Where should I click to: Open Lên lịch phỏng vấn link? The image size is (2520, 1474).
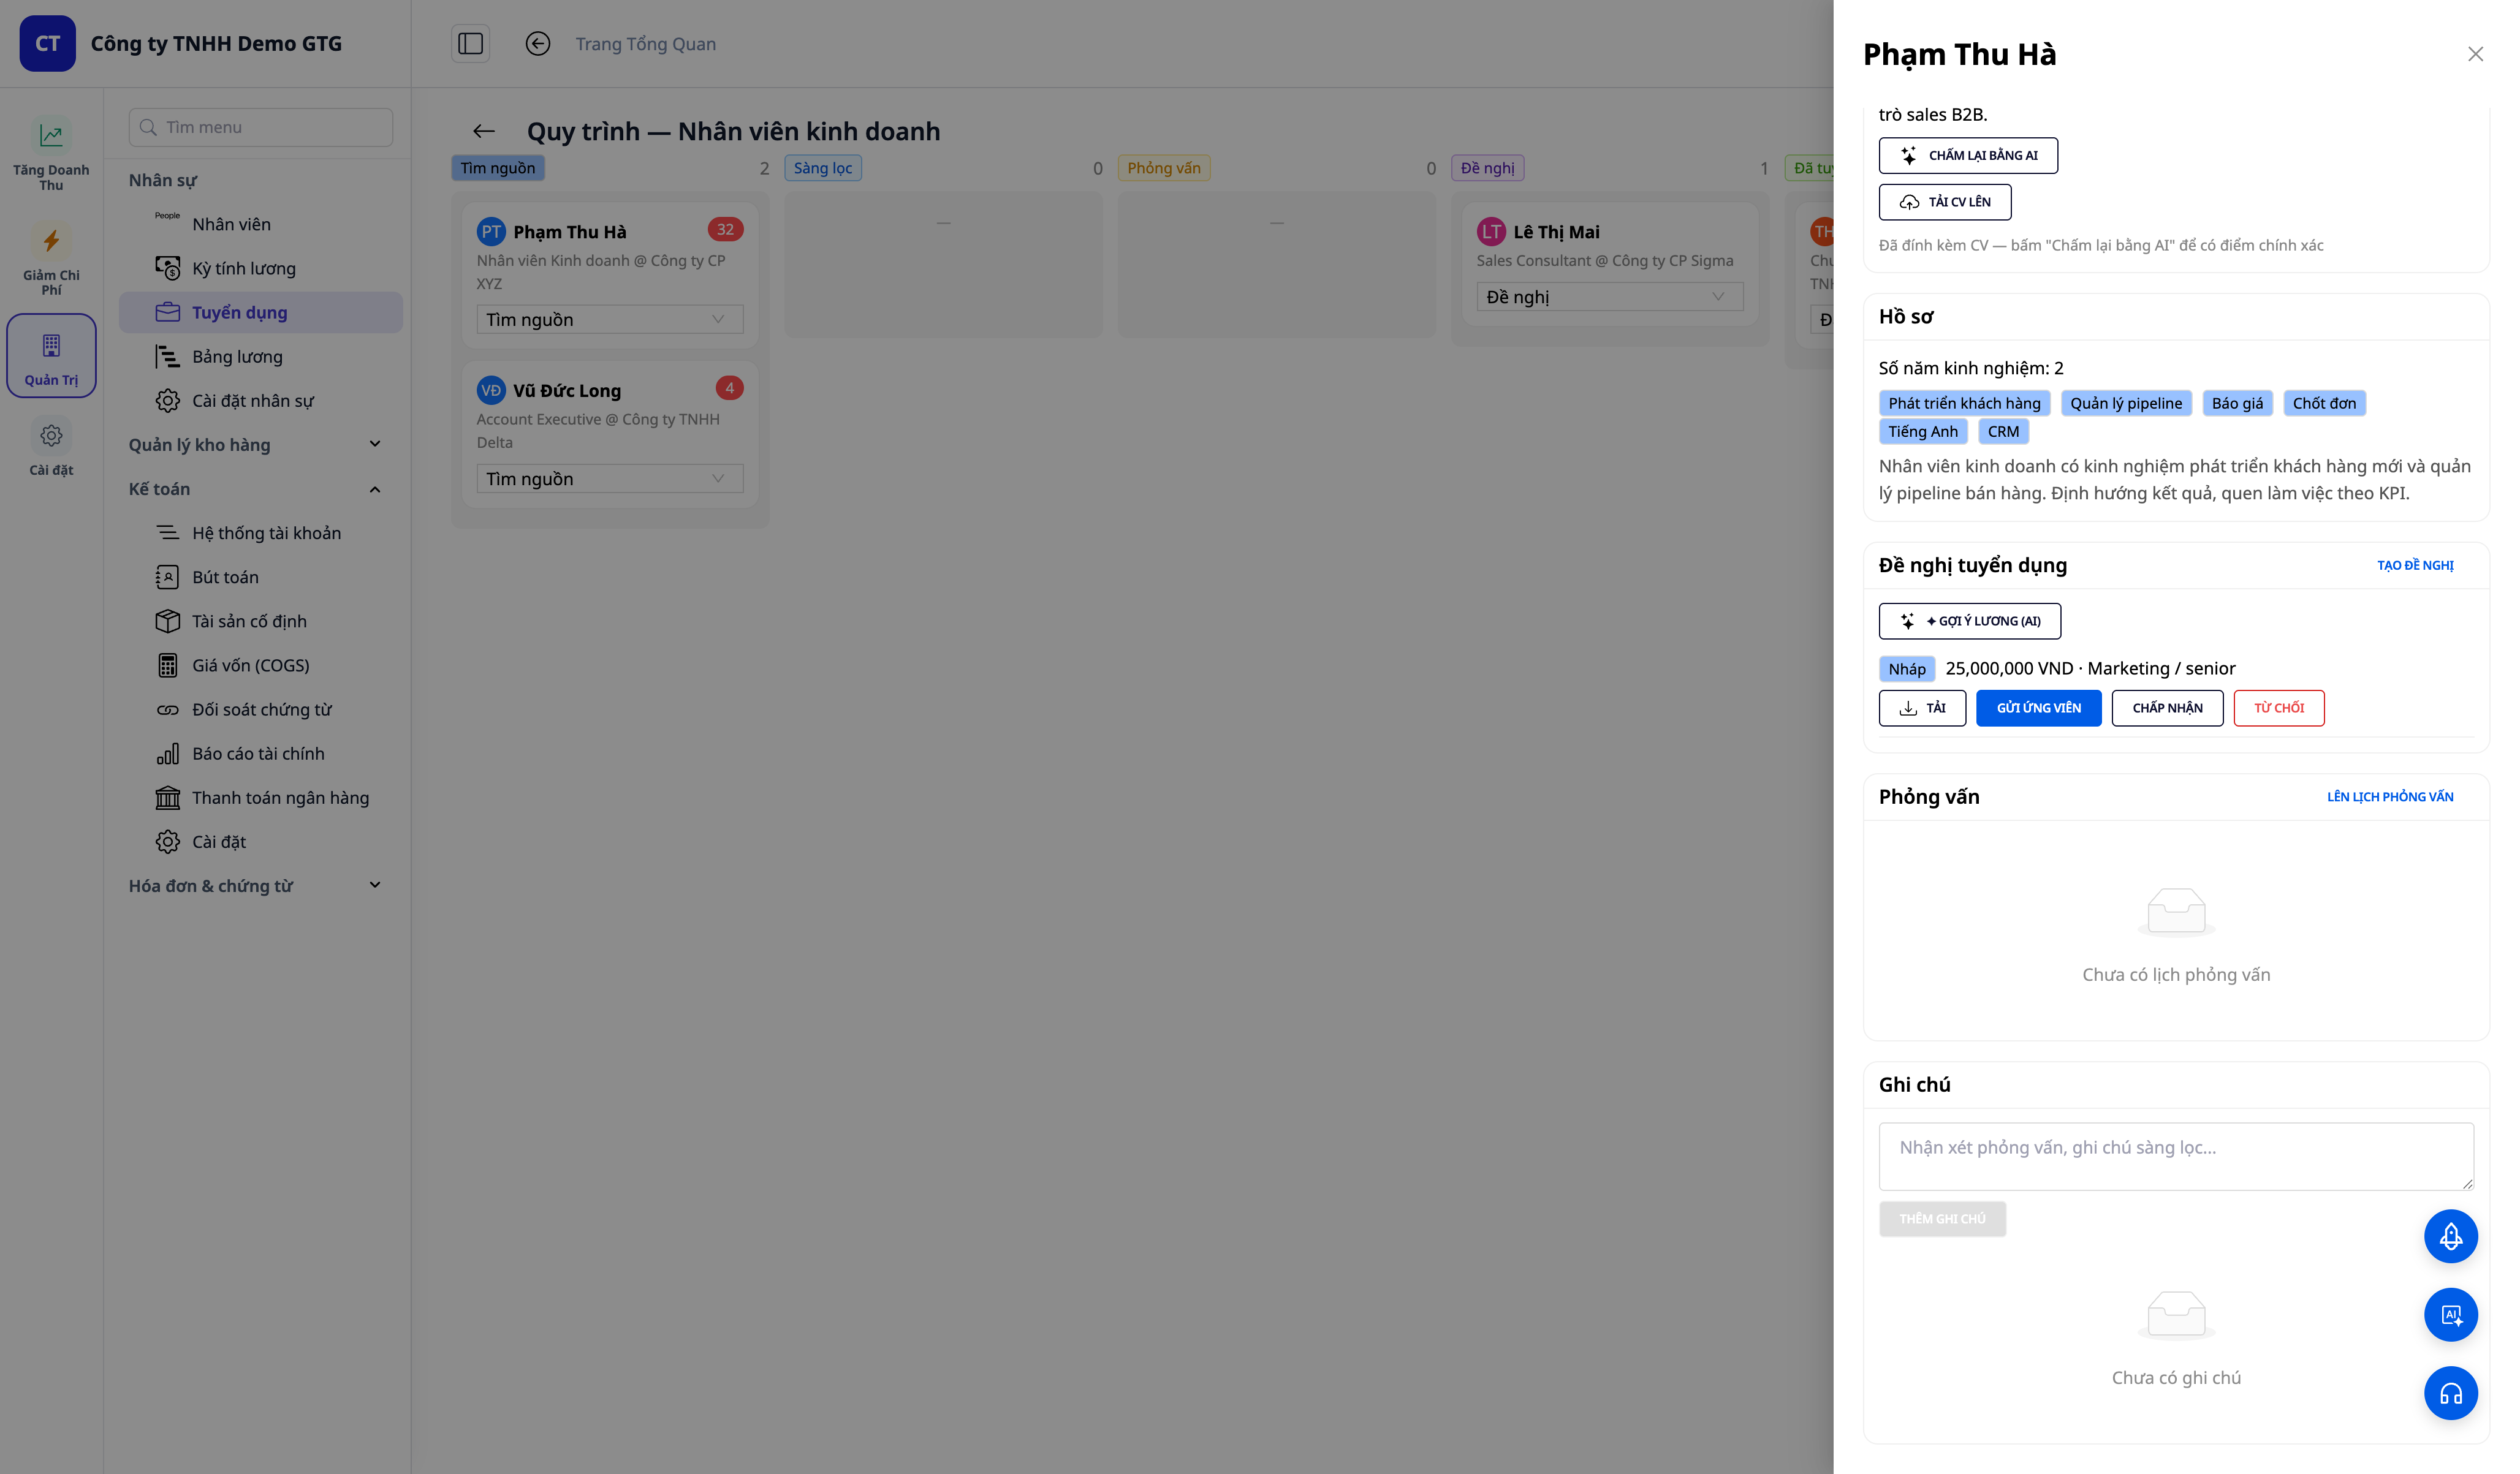pos(2390,797)
